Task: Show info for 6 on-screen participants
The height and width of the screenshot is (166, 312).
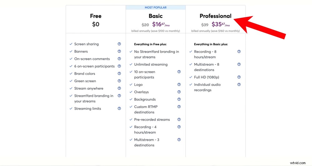Action: [119, 66]
